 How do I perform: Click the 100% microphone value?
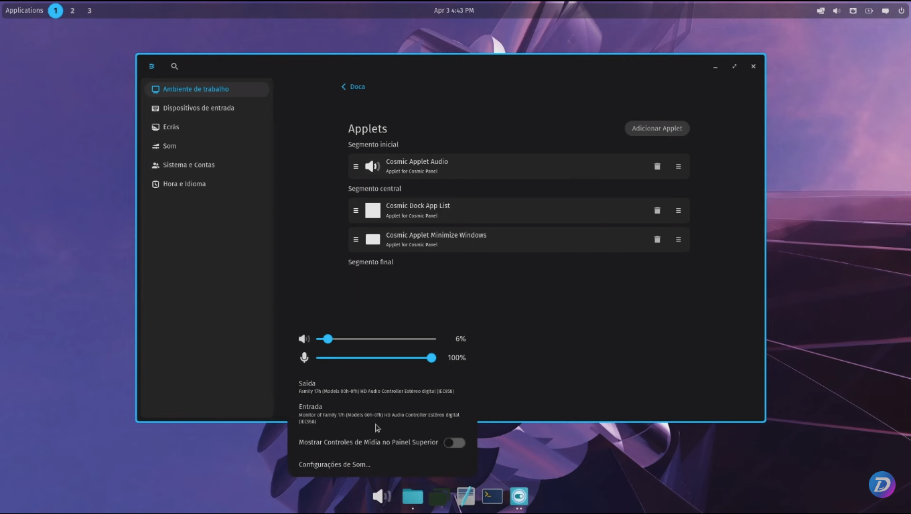(457, 357)
